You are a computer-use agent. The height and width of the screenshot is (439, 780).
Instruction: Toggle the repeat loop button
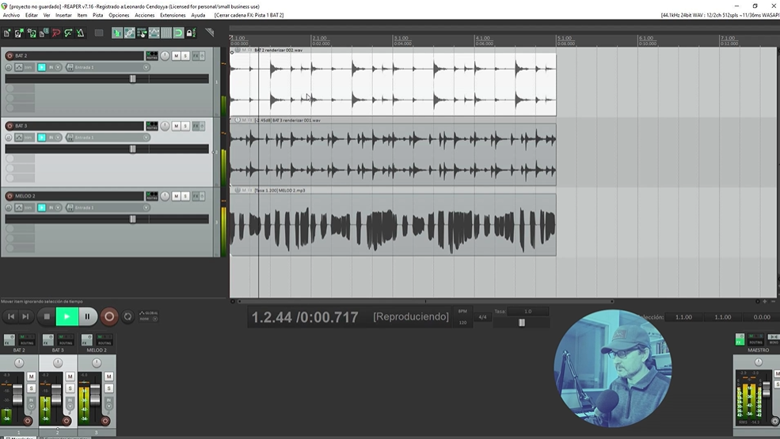(128, 316)
